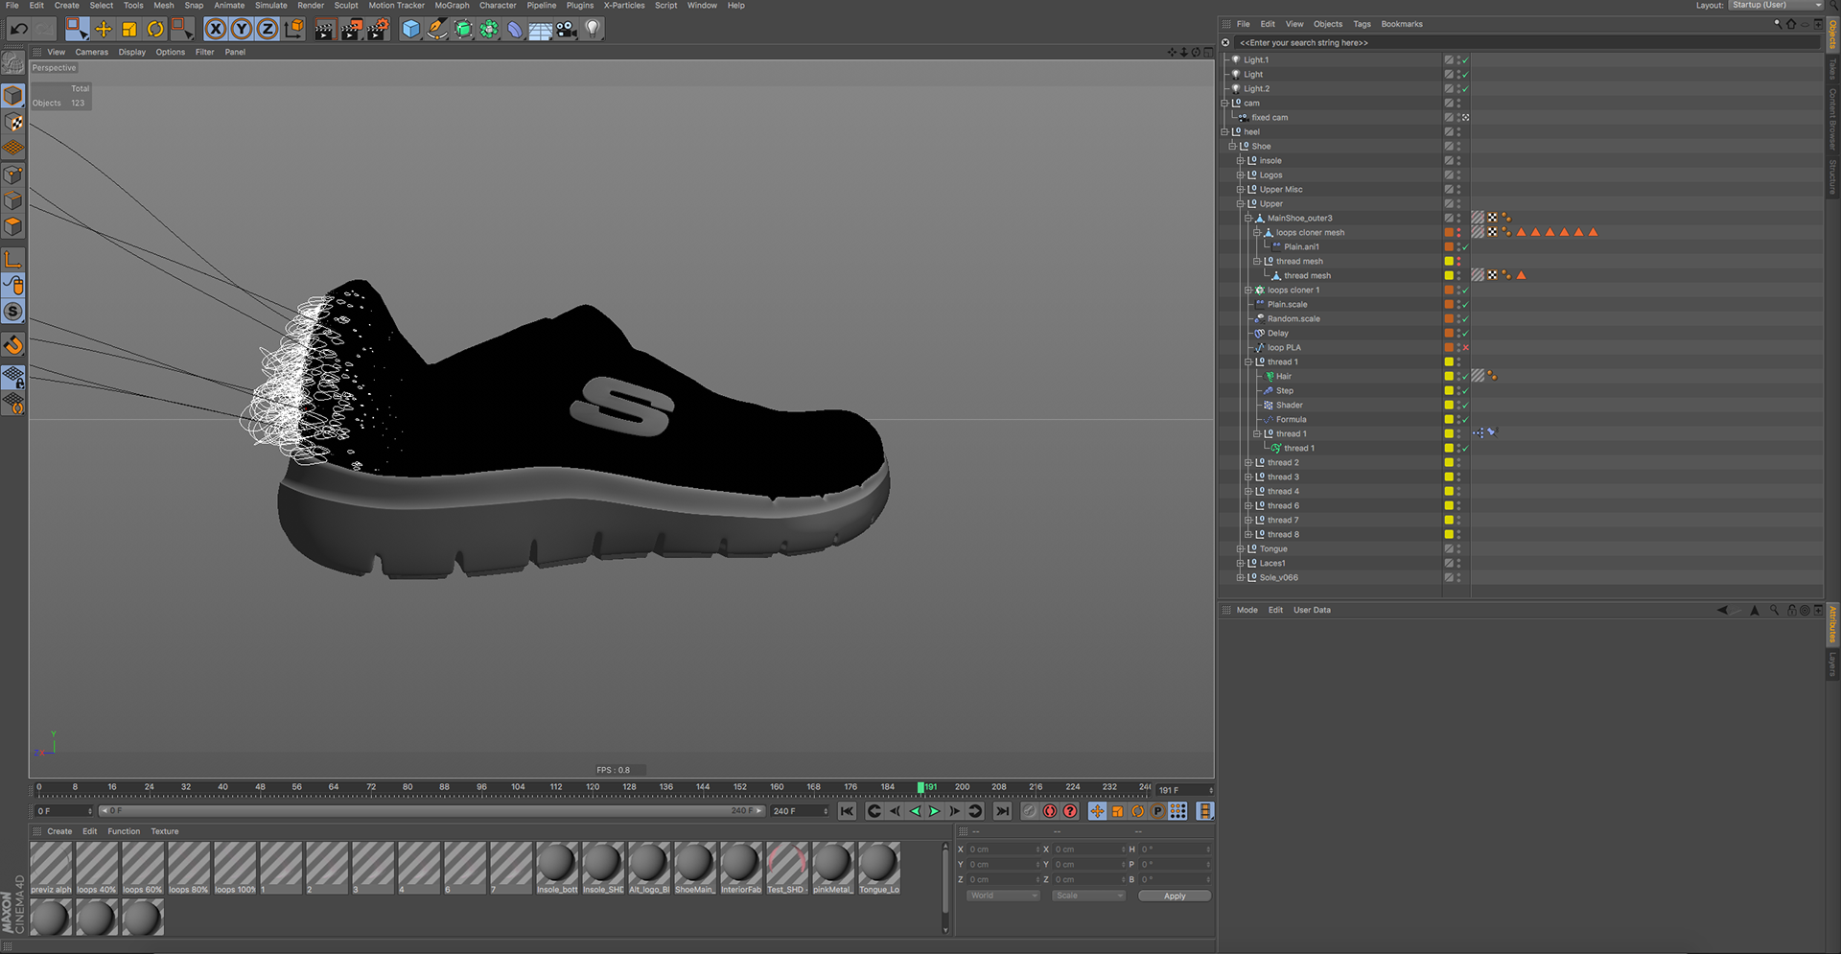Screen dimensions: 1841x954
Task: Toggle Z axis lock
Action: pyautogui.click(x=268, y=29)
